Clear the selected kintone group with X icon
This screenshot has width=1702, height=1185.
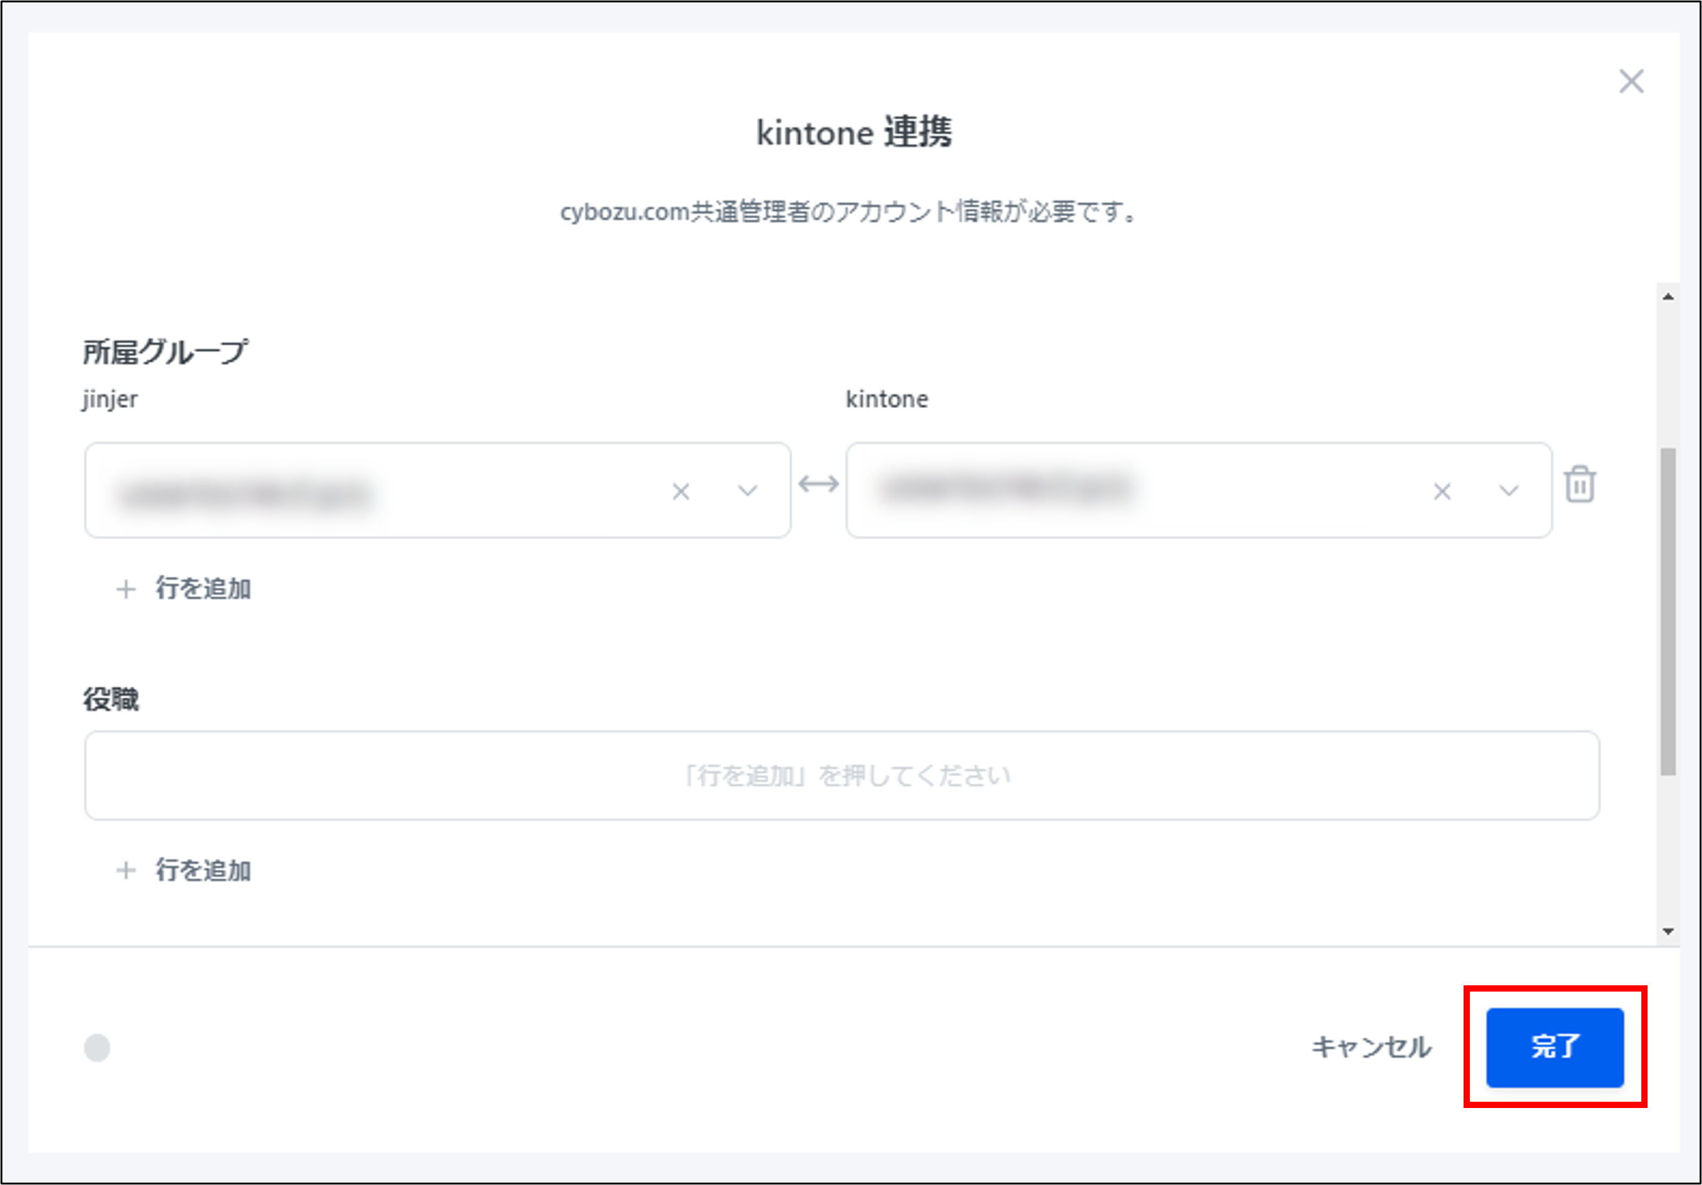point(1442,490)
